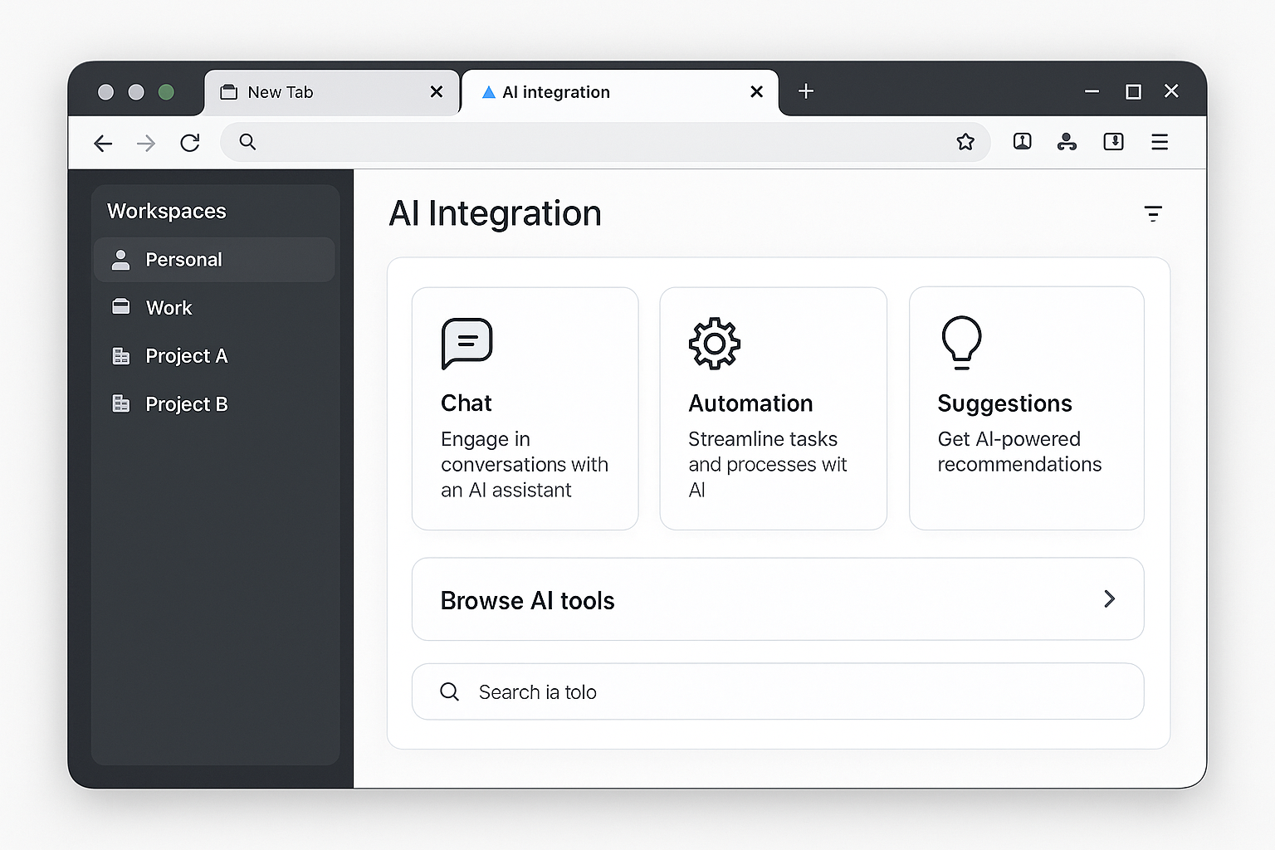Open the Project A workspace
1275x850 pixels.
[214, 356]
